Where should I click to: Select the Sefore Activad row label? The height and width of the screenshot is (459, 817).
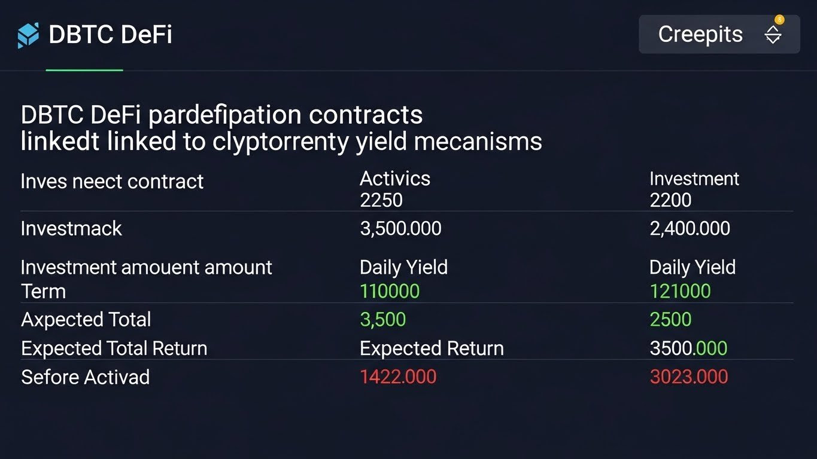click(x=85, y=377)
